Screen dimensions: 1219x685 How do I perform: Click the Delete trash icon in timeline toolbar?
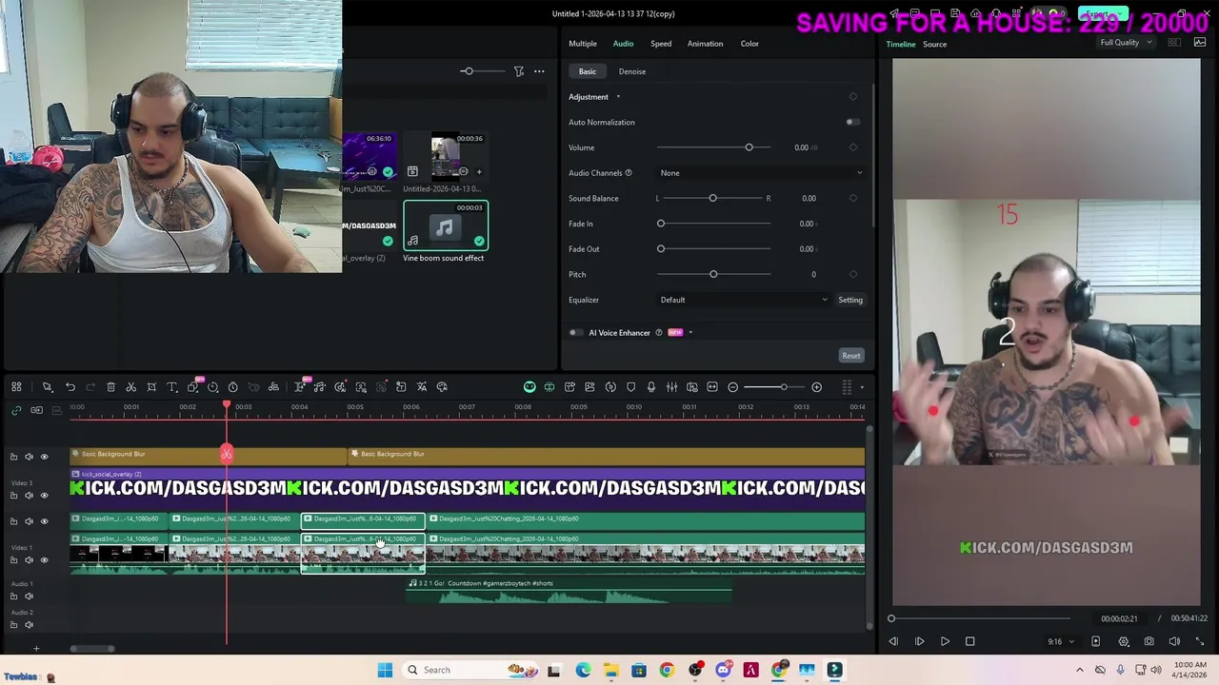(x=110, y=387)
